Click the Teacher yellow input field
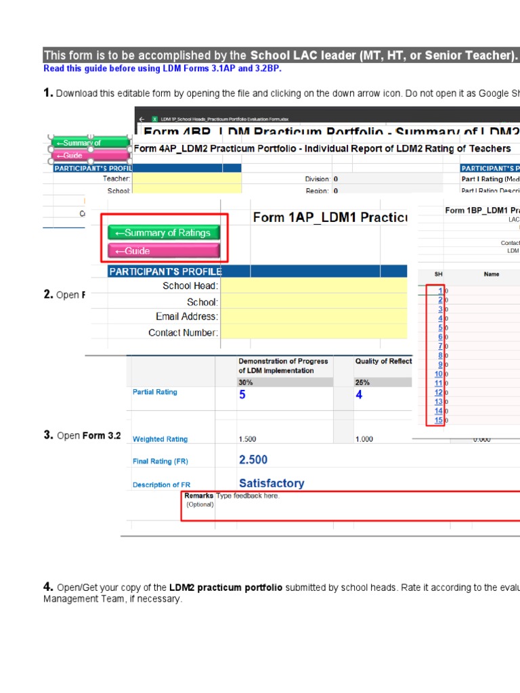Viewport: 520px width, 693px height. (x=187, y=179)
